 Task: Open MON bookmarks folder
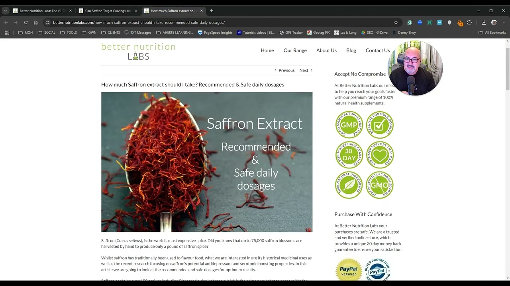[25, 33]
